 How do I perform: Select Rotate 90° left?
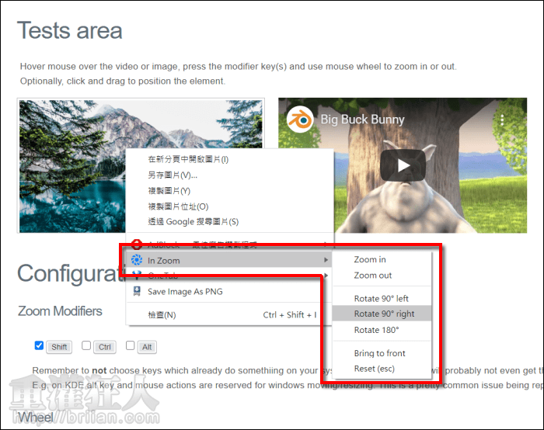pos(381,299)
